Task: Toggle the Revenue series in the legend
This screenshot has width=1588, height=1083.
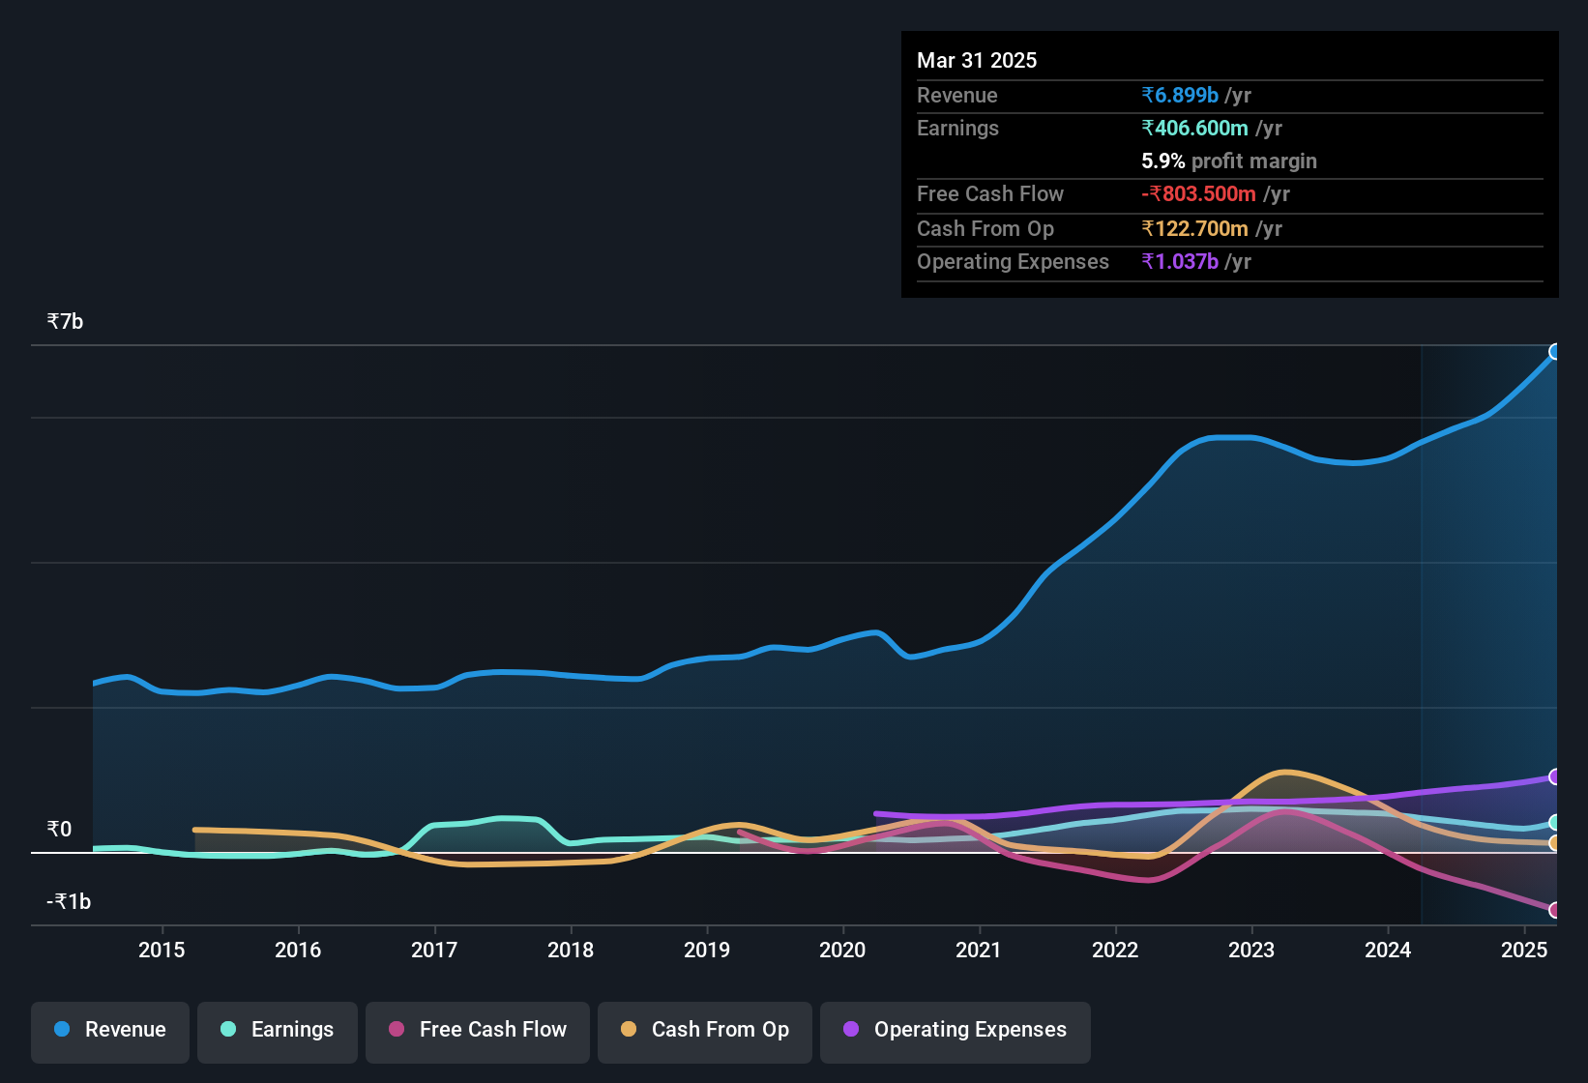Action: (x=109, y=1030)
